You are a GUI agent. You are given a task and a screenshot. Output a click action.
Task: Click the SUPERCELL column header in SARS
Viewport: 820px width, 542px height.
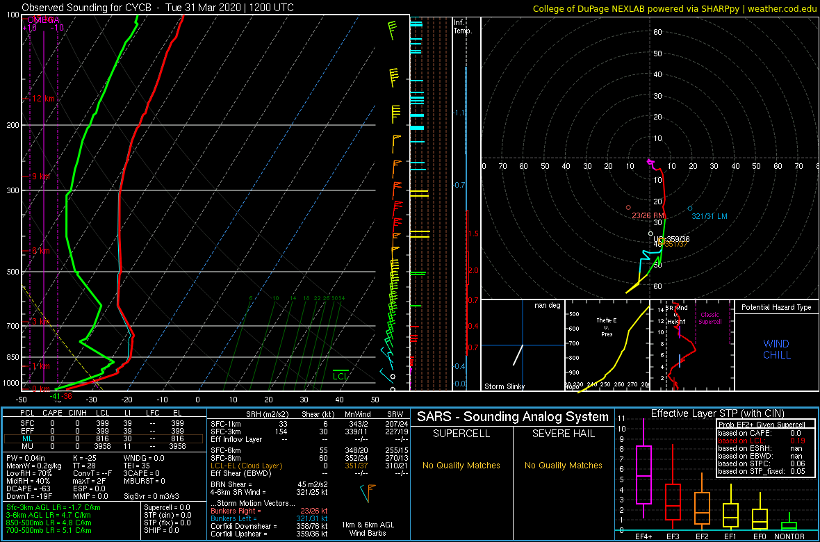[461, 434]
